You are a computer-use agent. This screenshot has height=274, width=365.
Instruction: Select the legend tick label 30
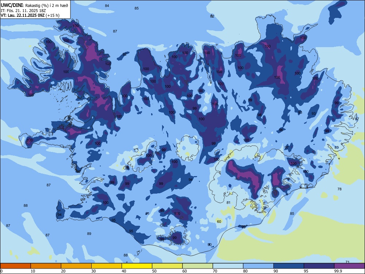(x=93, y=271)
